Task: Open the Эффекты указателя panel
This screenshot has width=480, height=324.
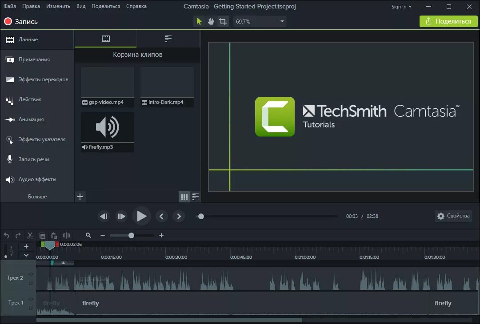Action: coord(37,139)
